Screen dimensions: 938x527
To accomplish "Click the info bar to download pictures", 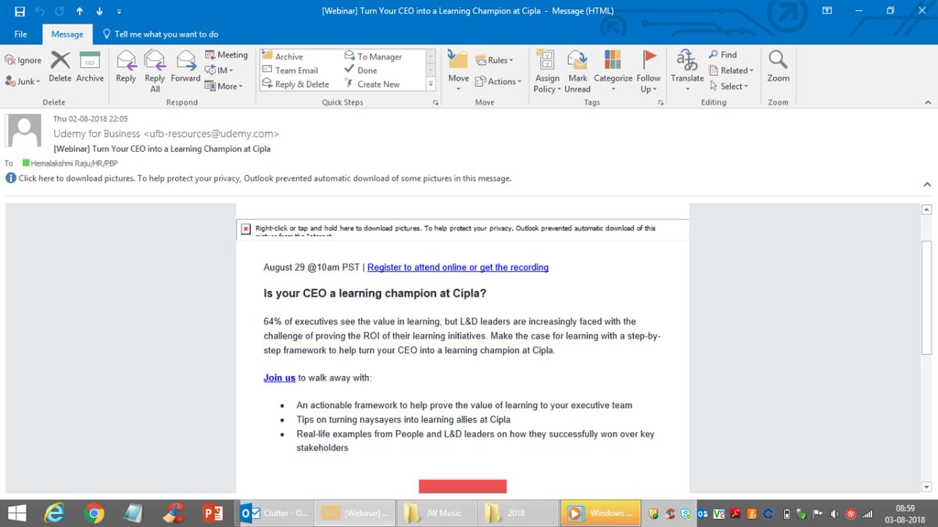I will 258,178.
